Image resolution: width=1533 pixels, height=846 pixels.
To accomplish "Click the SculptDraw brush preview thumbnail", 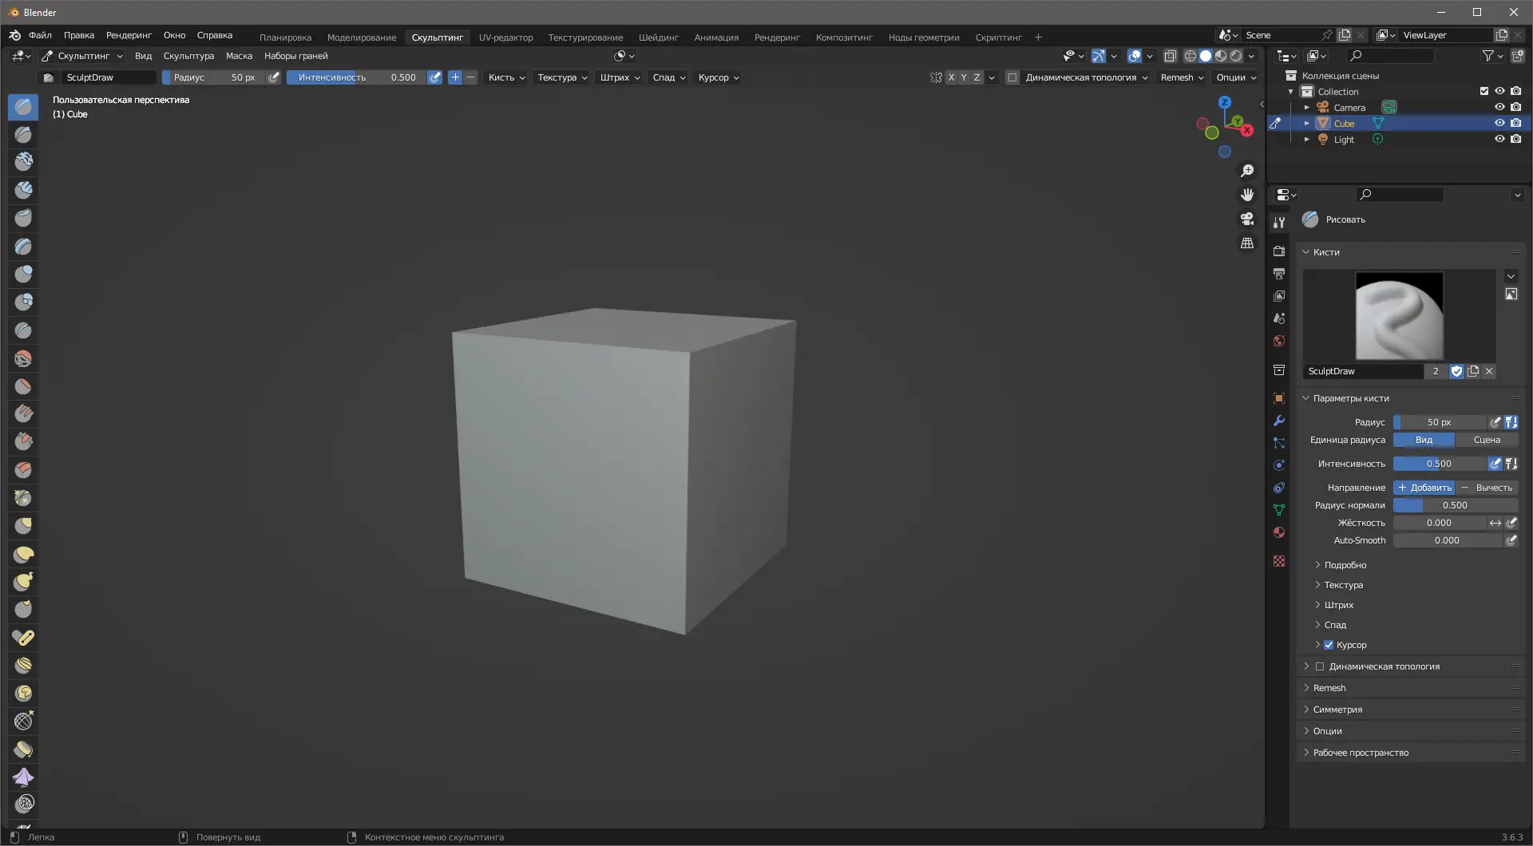I will [x=1399, y=316].
